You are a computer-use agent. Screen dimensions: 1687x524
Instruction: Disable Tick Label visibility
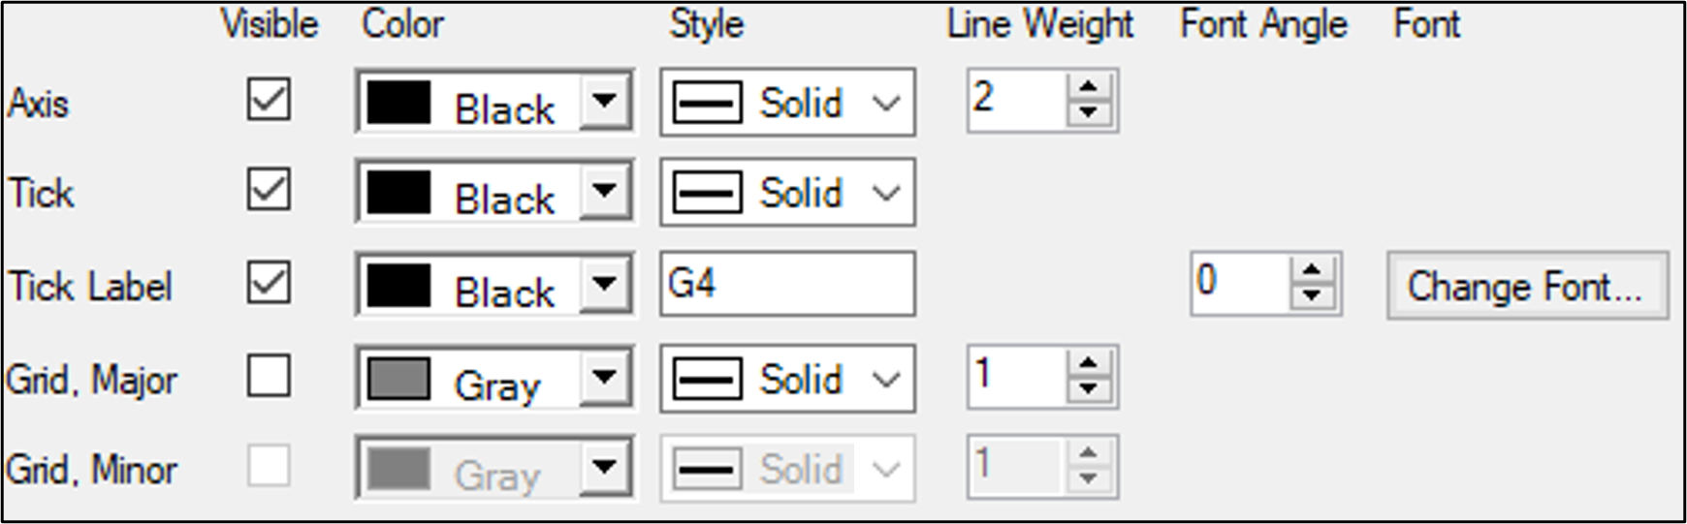(269, 283)
